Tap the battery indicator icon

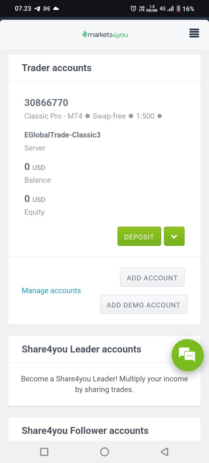[x=178, y=9]
